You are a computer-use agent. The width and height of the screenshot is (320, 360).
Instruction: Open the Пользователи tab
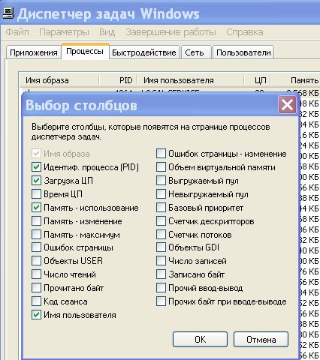(x=243, y=52)
